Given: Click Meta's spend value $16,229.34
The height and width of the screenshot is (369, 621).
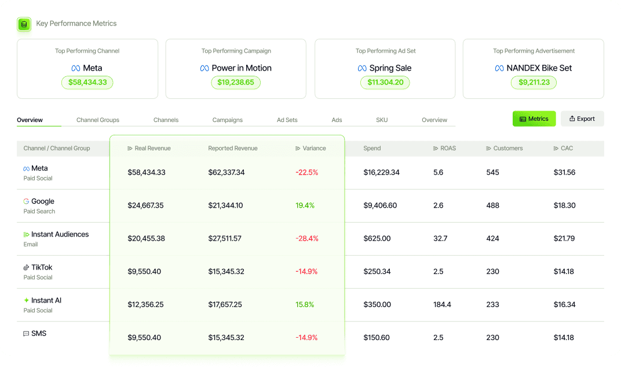Looking at the screenshot, I should click(381, 172).
